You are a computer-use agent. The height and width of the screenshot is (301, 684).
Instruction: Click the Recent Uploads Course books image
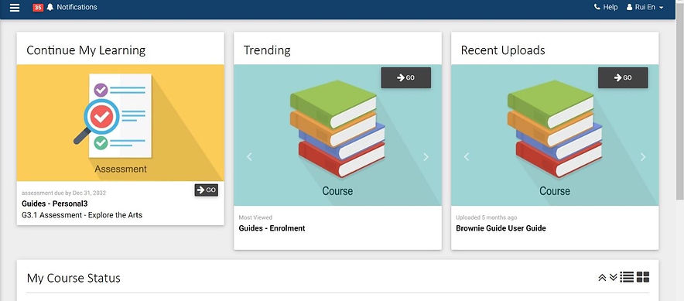click(x=555, y=135)
